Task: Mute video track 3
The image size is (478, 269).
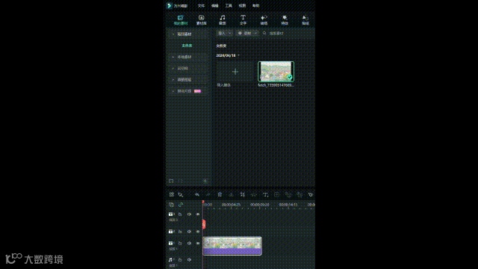Action: pyautogui.click(x=189, y=214)
